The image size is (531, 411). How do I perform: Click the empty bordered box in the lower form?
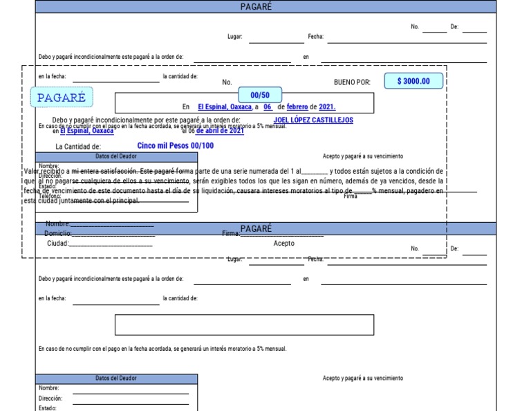click(244, 325)
